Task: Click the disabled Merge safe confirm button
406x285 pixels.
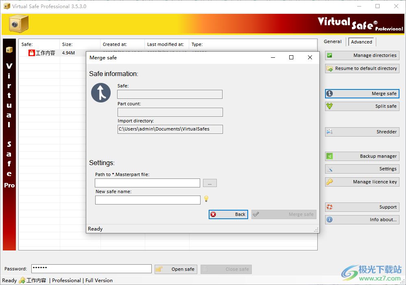Action: [x=284, y=214]
